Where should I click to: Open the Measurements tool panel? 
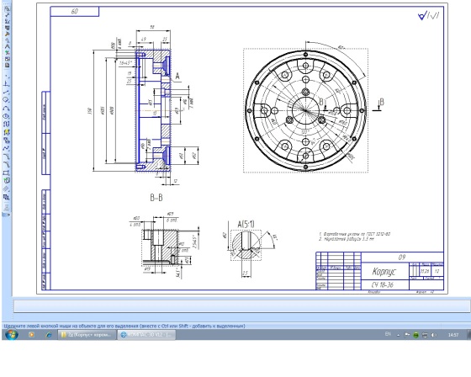tap(7, 40)
